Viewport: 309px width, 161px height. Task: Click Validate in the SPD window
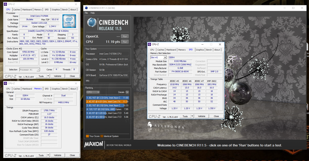(201, 116)
